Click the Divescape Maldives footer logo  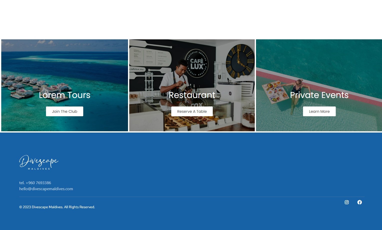point(39,162)
